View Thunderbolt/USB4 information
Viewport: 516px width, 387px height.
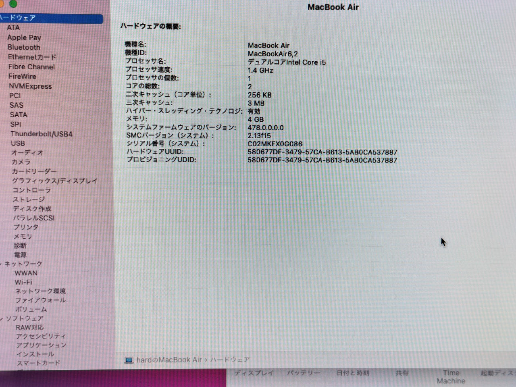[x=42, y=134]
